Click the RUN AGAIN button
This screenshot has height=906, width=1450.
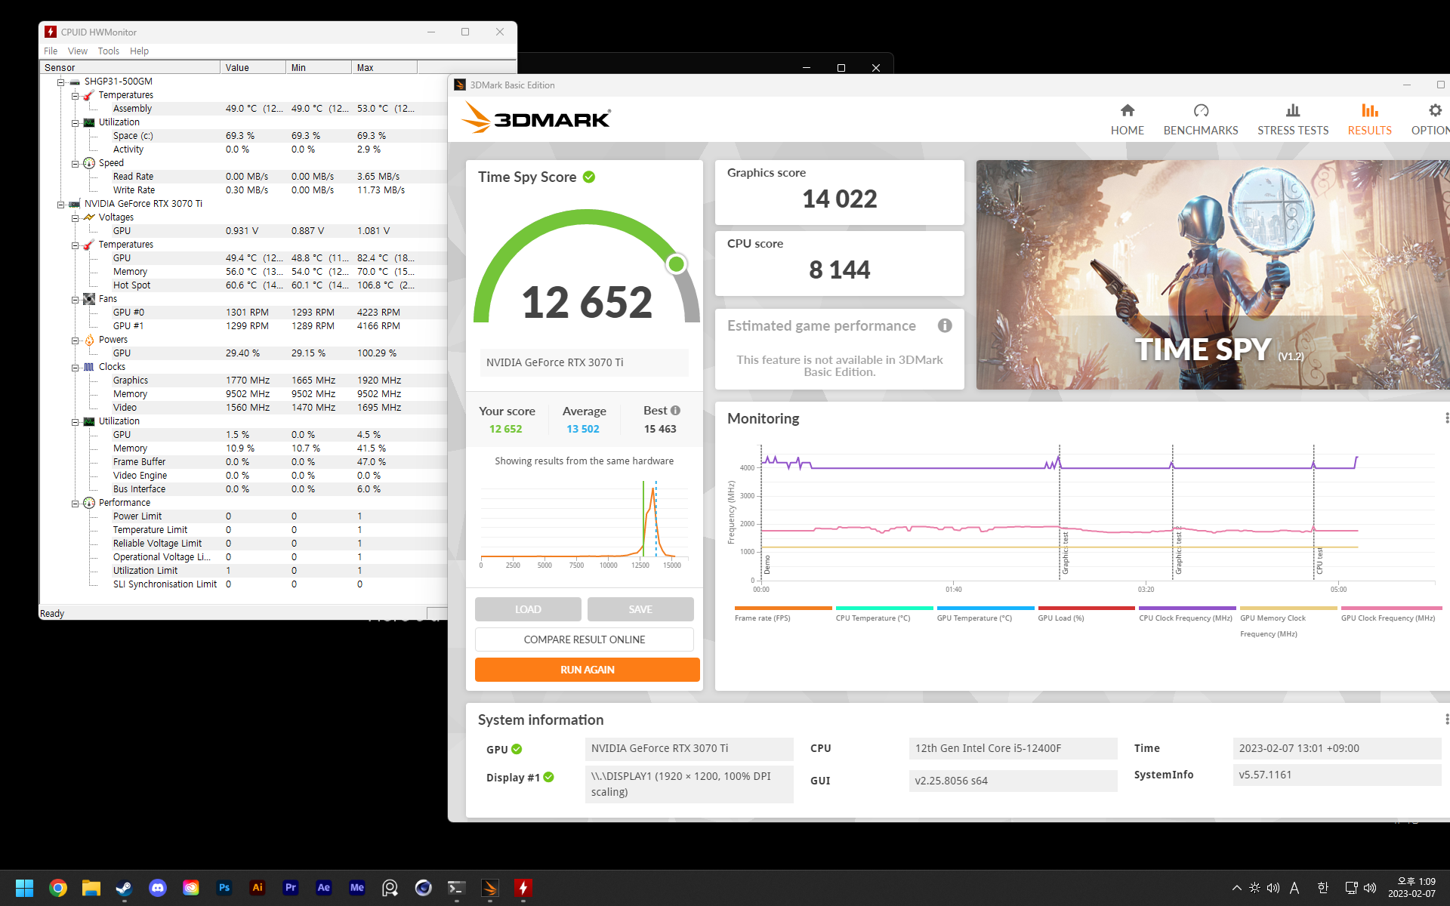point(587,670)
